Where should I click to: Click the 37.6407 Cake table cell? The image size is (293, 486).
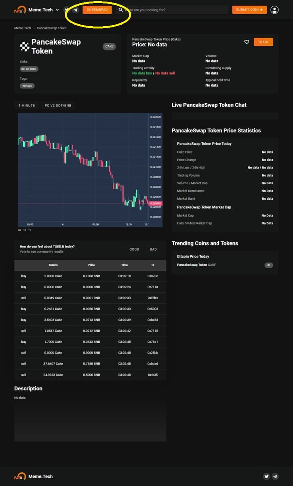53,364
